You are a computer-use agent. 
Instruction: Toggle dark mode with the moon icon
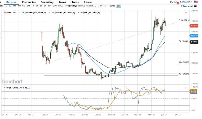[x=172, y=2]
